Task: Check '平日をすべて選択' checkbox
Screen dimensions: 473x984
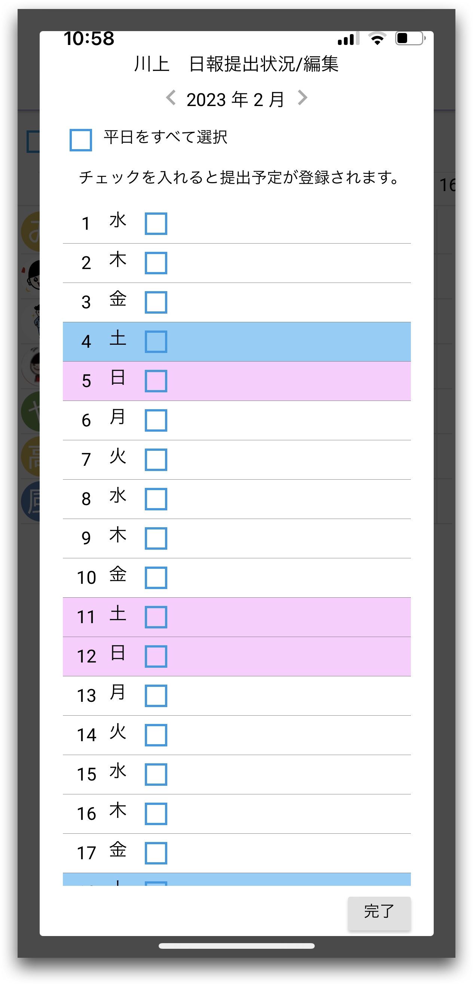Action: point(80,140)
